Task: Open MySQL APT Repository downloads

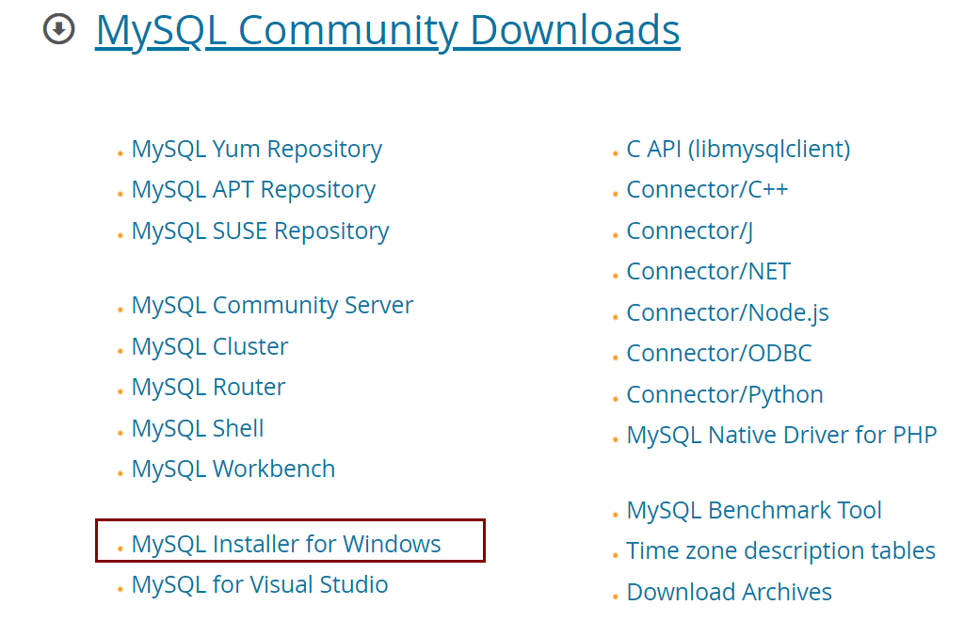Action: (x=252, y=189)
